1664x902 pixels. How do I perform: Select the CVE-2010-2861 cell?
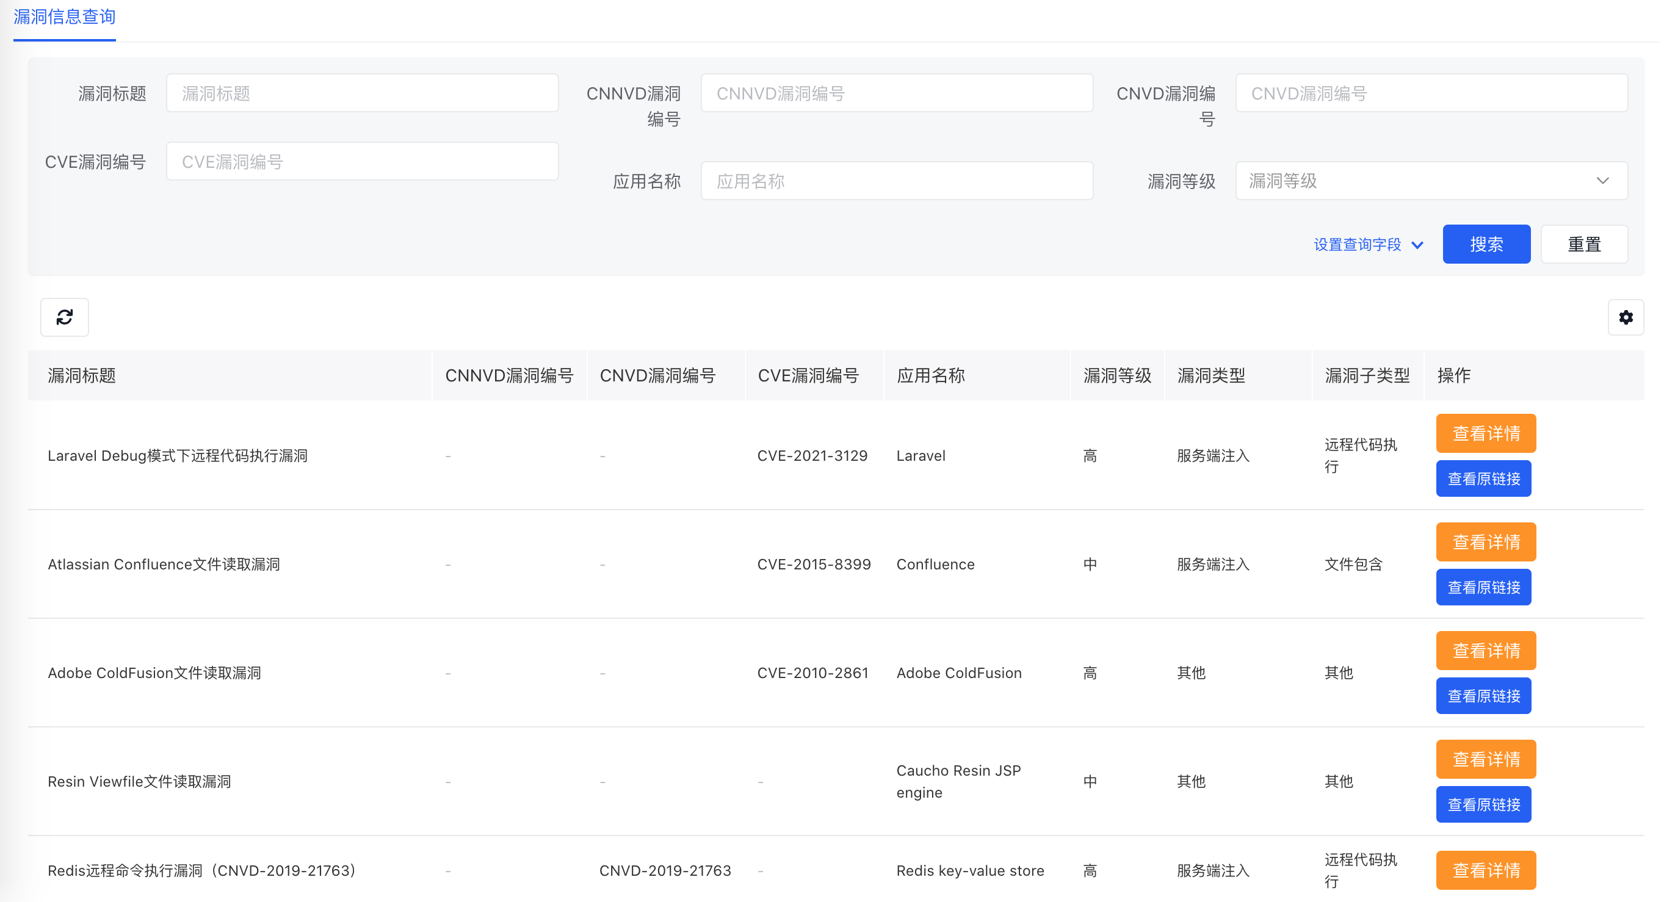point(812,672)
